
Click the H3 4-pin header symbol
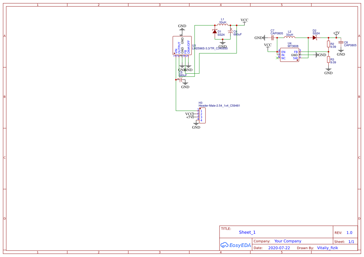point(202,116)
